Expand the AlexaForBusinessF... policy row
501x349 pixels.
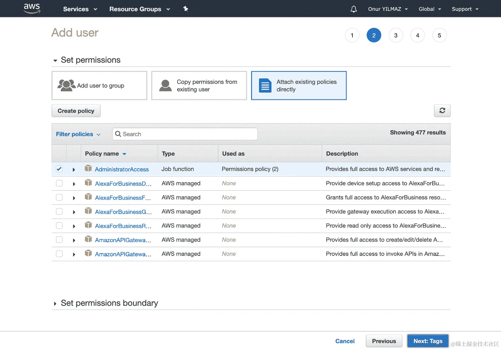coord(74,198)
